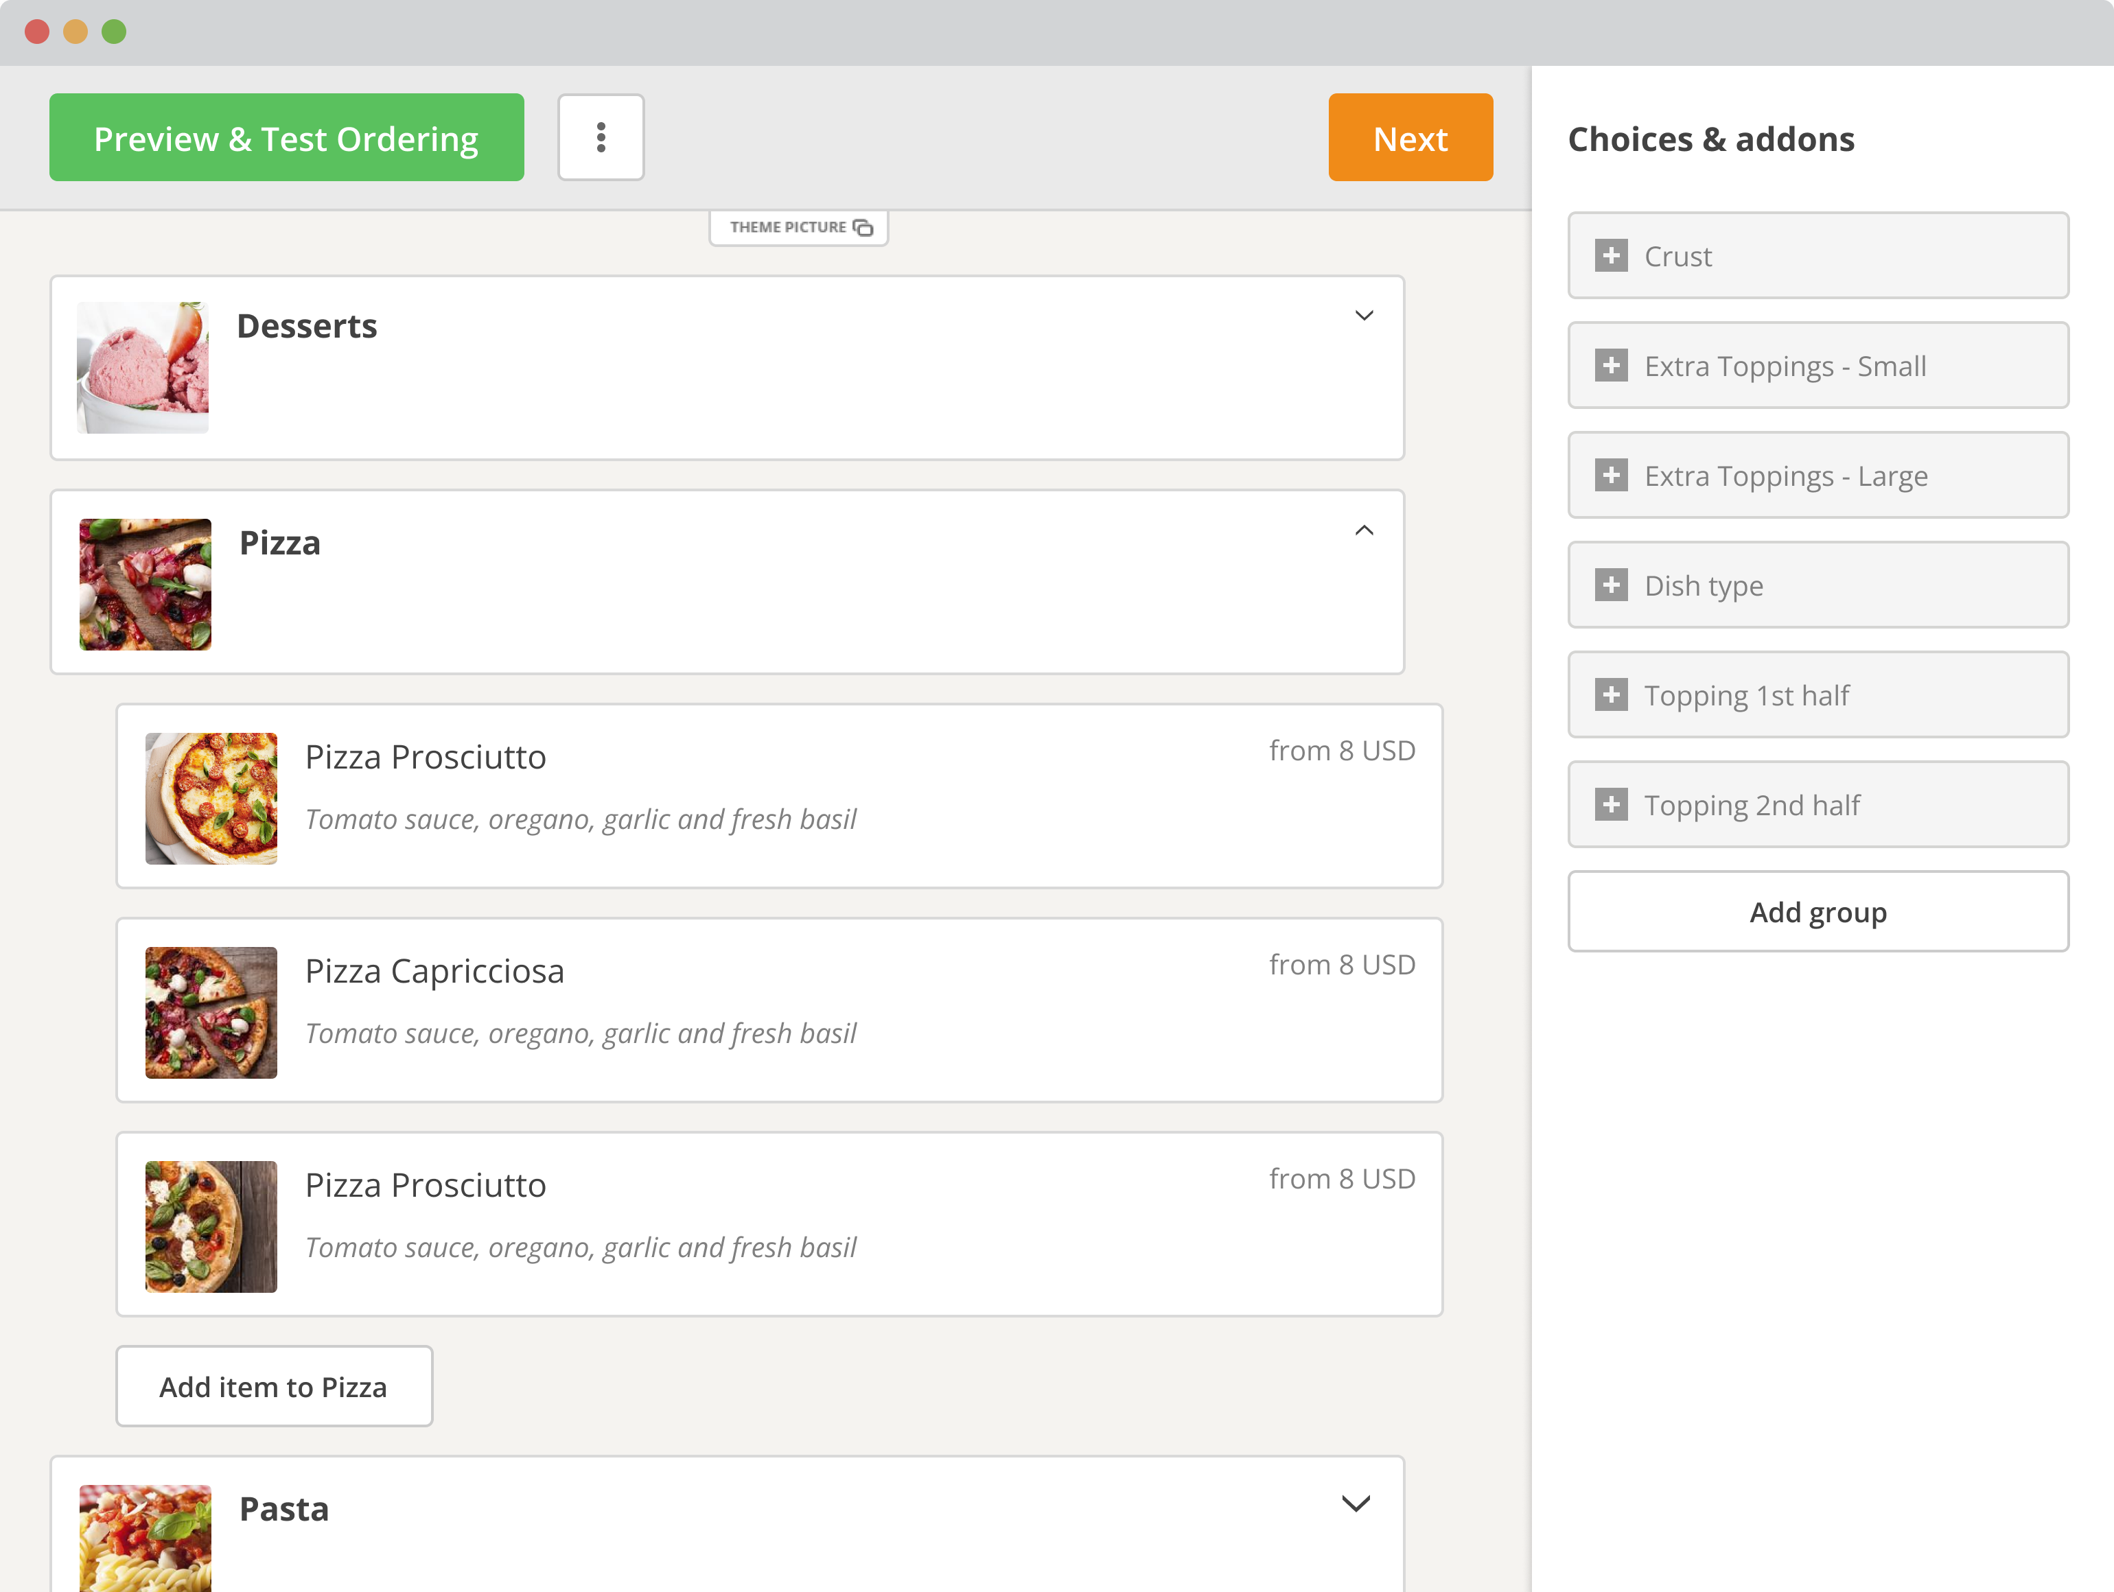Click the plus icon next to Dish type
The width and height of the screenshot is (2114, 1592).
coord(1612,585)
